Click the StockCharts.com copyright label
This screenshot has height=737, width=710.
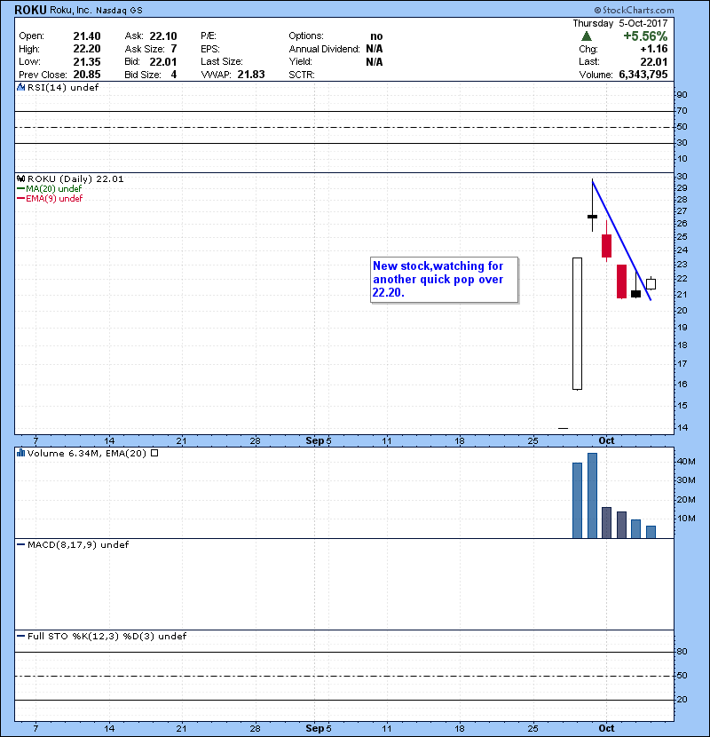click(x=634, y=10)
